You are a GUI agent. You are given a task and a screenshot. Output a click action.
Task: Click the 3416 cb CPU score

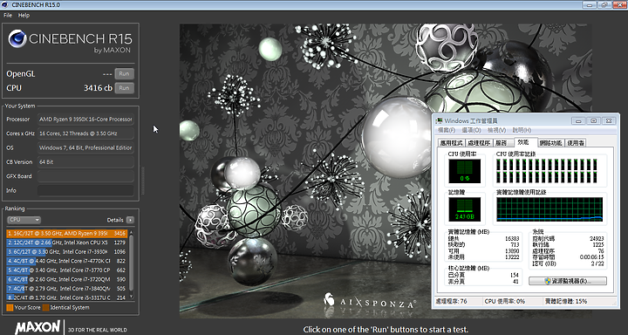click(x=98, y=88)
